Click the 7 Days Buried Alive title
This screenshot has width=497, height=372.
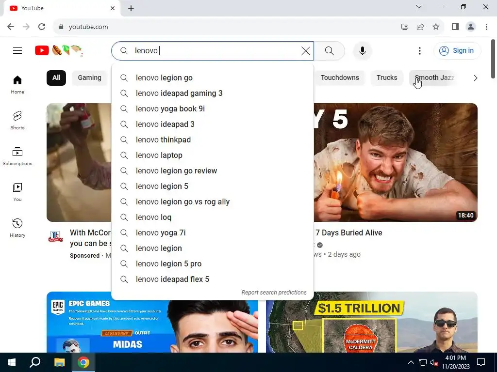tap(348, 233)
